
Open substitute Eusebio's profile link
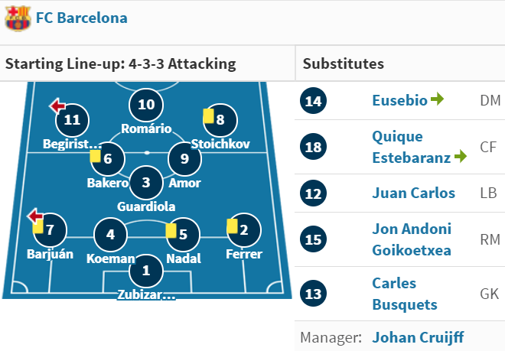pos(399,100)
